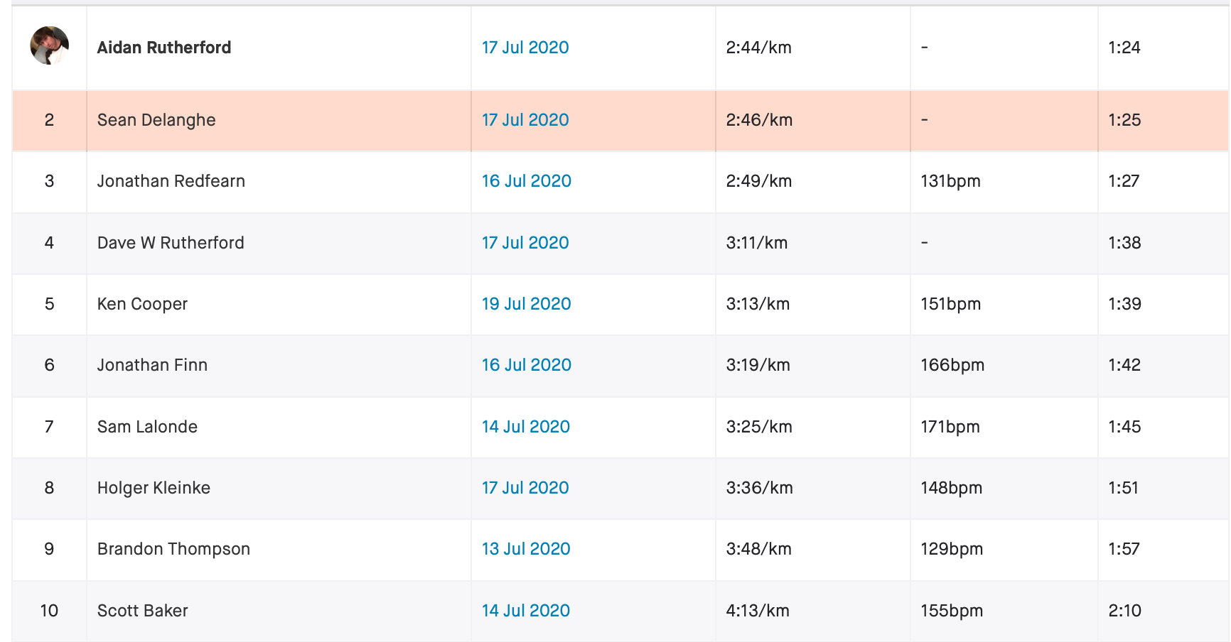1231x642 pixels.
Task: Select the highlighted Sean Delanghe row name
Action: coord(156,120)
